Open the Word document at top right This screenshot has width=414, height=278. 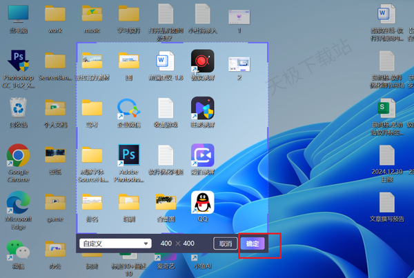click(386, 14)
